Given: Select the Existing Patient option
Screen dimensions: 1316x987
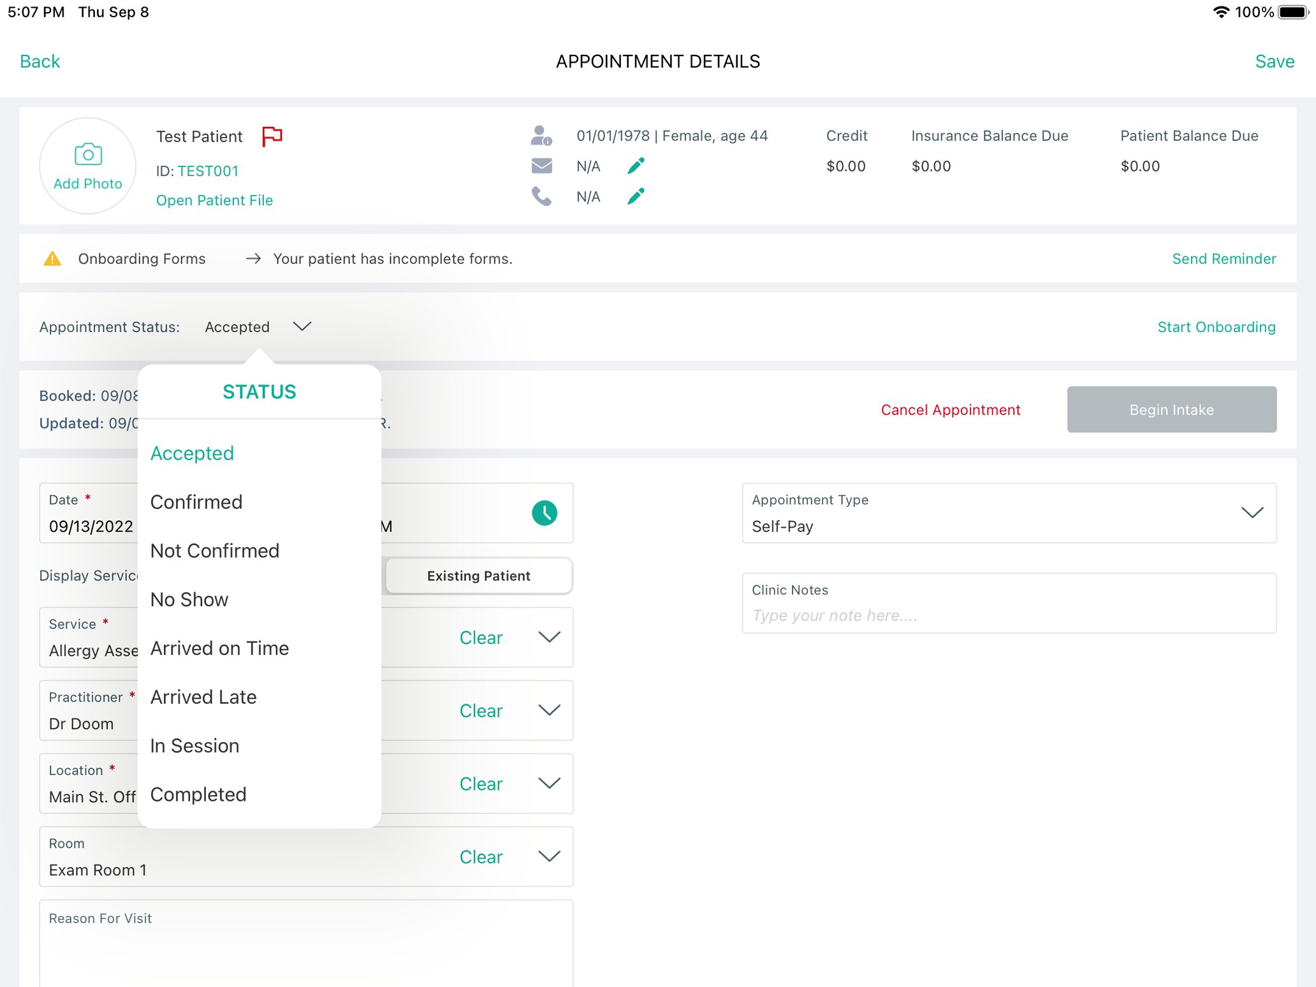Looking at the screenshot, I should pyautogui.click(x=478, y=575).
